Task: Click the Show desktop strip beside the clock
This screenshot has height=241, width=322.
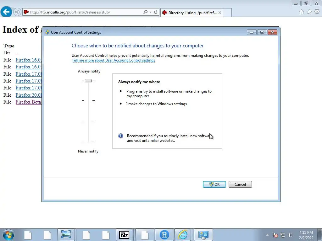Action: click(320, 235)
